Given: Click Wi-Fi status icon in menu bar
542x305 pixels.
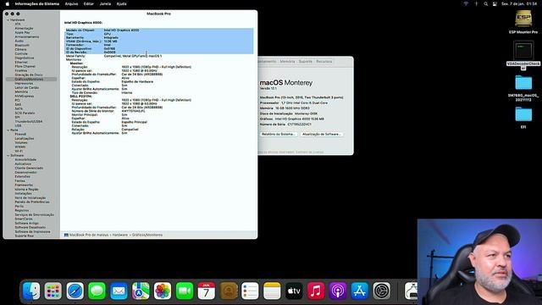Looking at the screenshot, I should 466,3.
